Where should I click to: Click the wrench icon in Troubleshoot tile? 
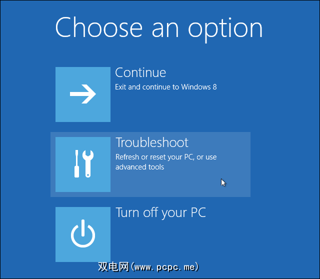click(x=88, y=163)
